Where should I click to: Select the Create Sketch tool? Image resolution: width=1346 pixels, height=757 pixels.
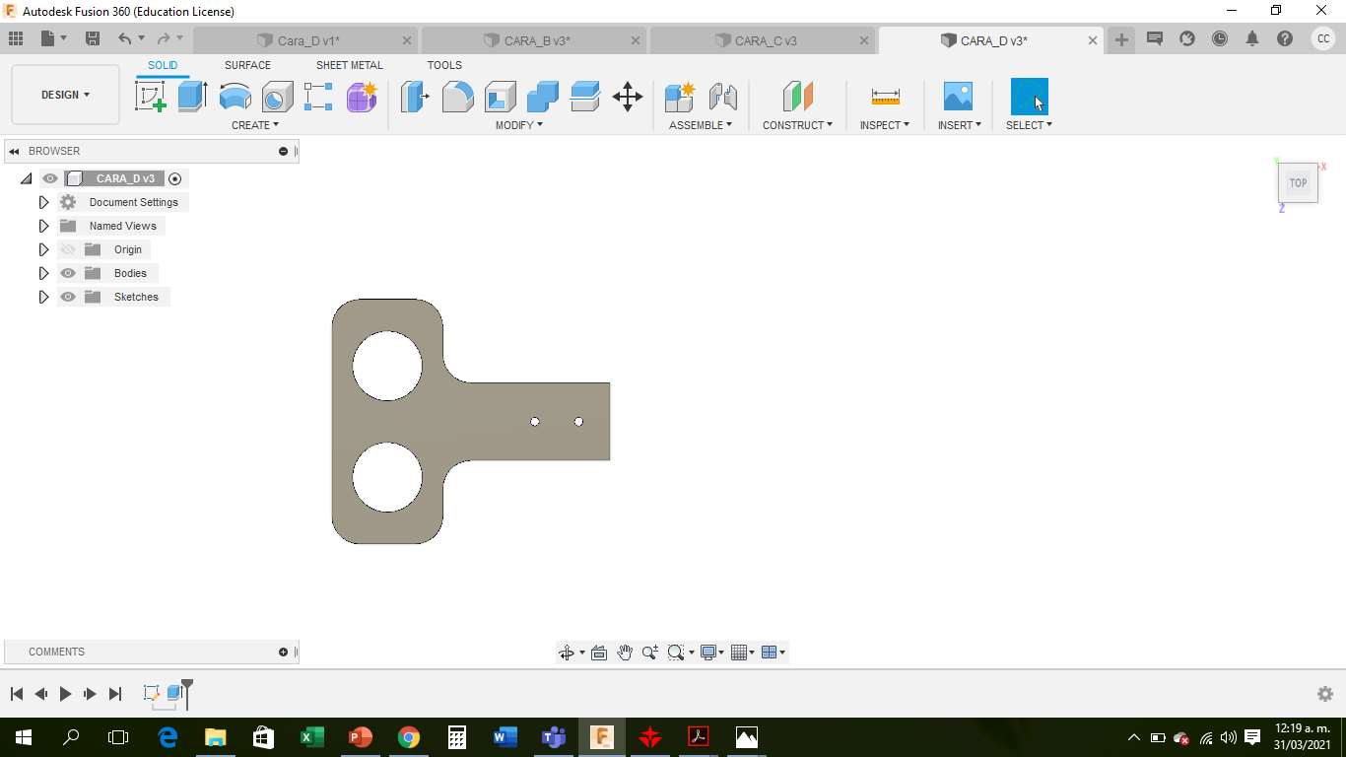pyautogui.click(x=151, y=97)
